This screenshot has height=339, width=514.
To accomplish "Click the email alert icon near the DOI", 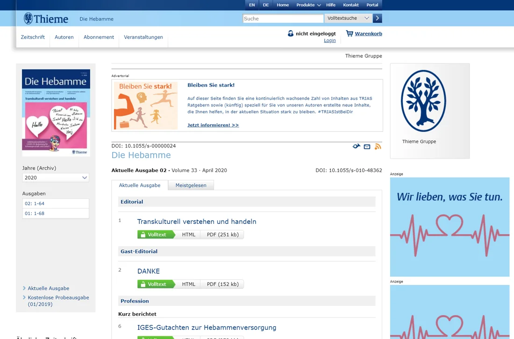I will pyautogui.click(x=367, y=146).
